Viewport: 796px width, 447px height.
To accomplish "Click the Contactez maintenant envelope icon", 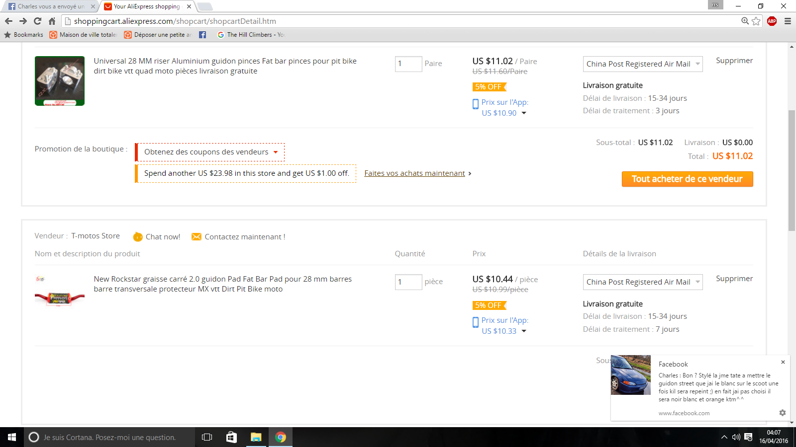I will click(x=197, y=236).
